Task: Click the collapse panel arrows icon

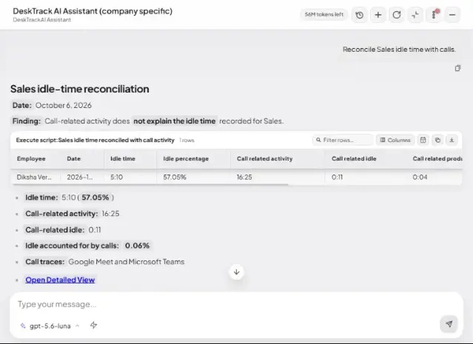Action: pos(415,15)
